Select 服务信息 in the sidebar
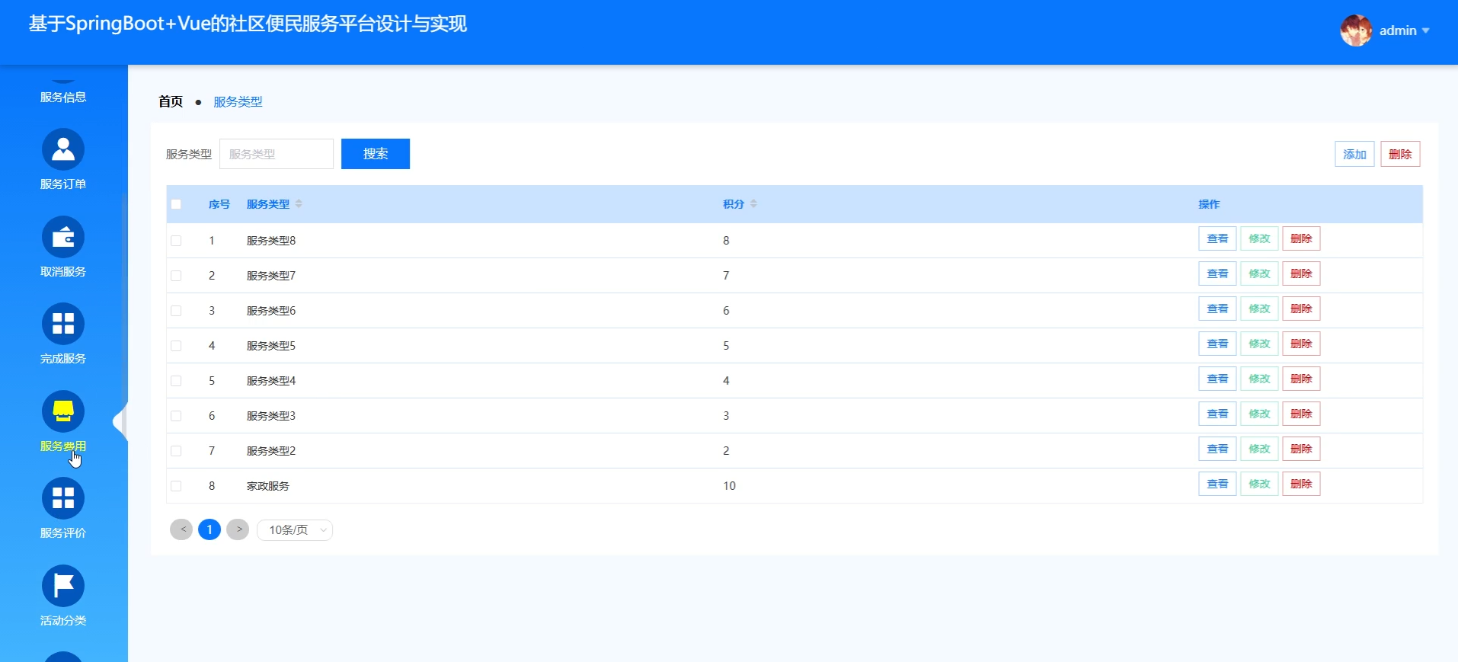The width and height of the screenshot is (1458, 662). click(x=63, y=97)
